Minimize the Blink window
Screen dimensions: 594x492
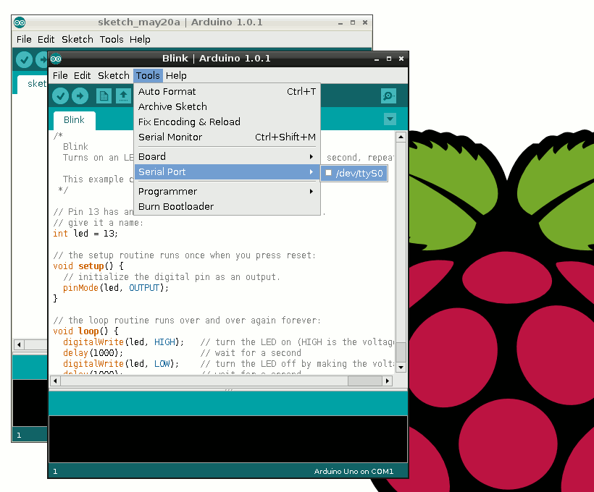pyautogui.click(x=377, y=59)
